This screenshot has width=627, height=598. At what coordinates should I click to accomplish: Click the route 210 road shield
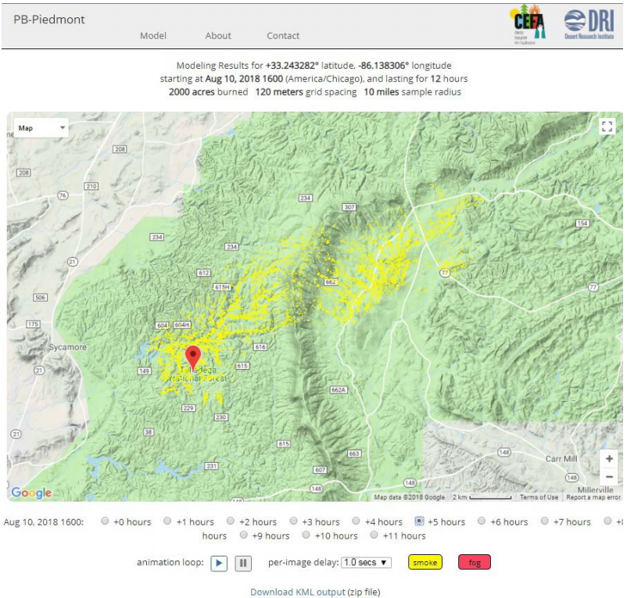91,186
